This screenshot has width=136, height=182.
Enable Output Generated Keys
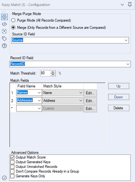click(12, 162)
